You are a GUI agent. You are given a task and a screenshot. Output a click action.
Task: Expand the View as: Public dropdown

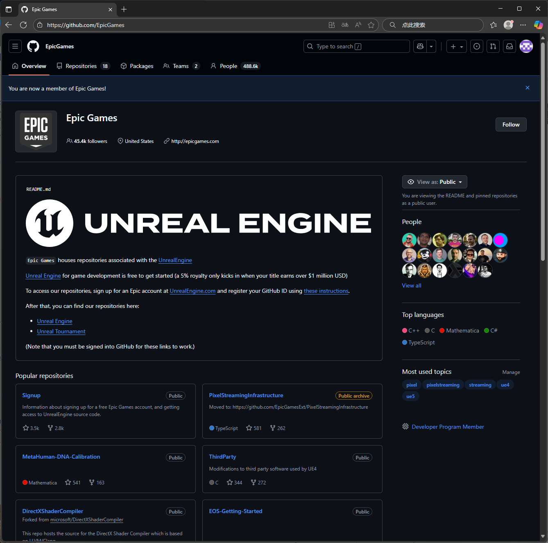click(435, 182)
